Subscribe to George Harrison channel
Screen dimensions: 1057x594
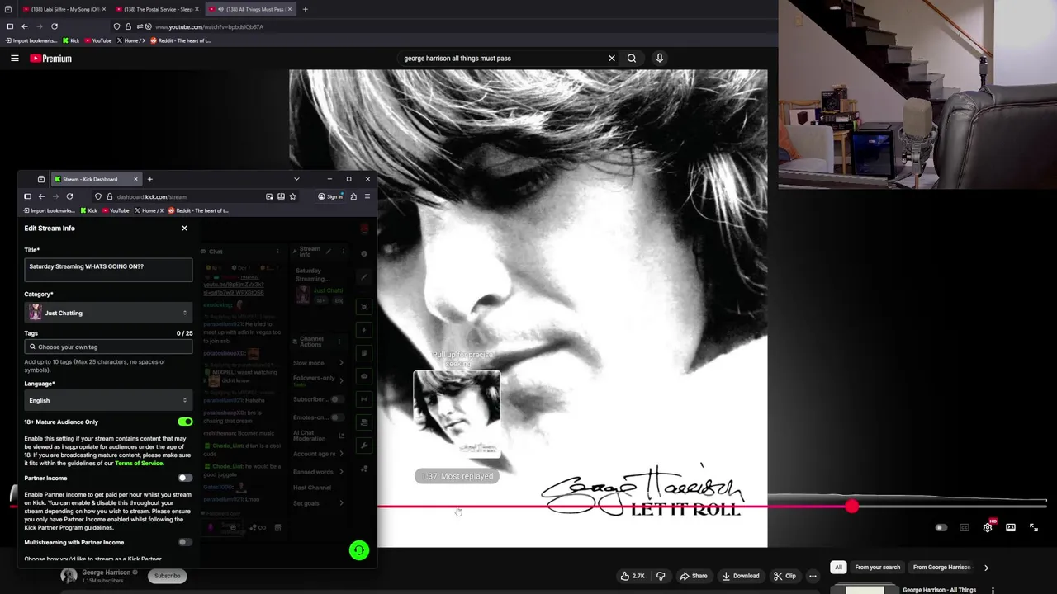(x=167, y=576)
